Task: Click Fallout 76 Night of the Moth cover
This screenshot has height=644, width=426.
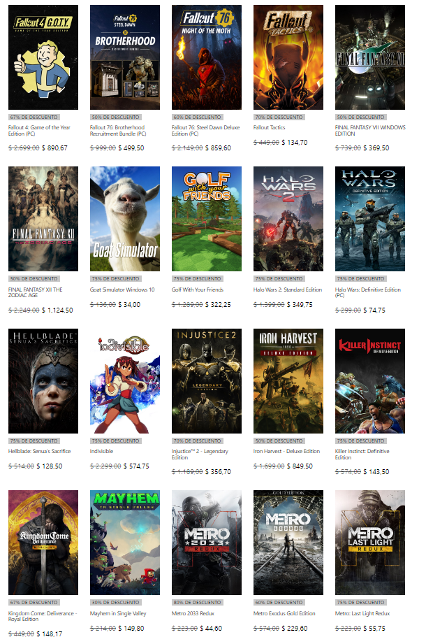Action: tap(207, 57)
